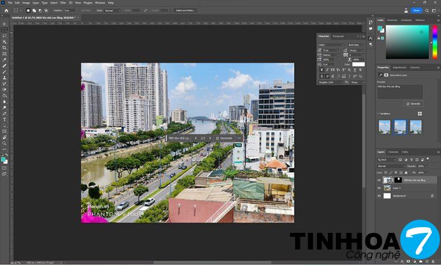The width and height of the screenshot is (441, 265).
Task: Click the Generate button in Properties panel
Action: click(413, 104)
